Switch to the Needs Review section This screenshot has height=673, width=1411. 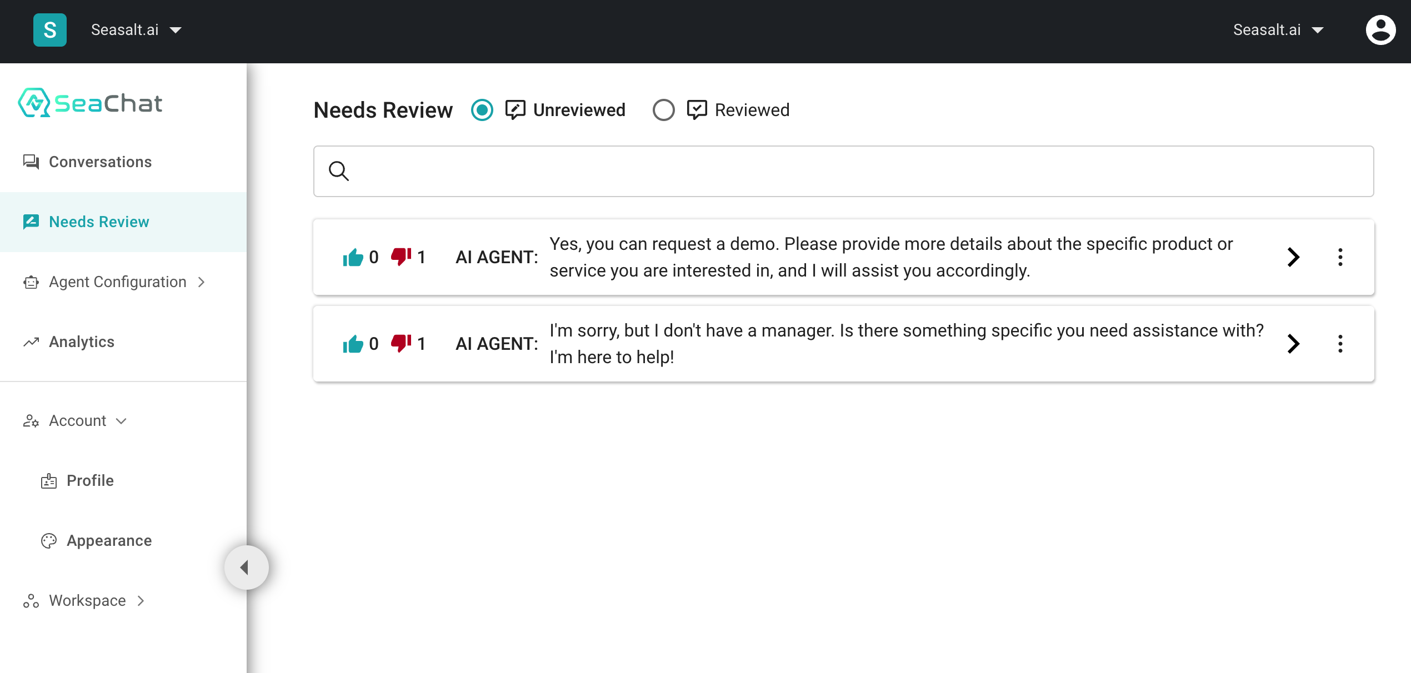(99, 222)
